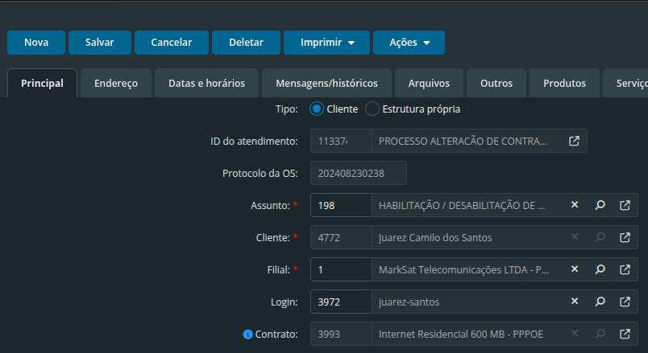
Task: Search for an Assunto with magnifier
Action: coord(600,205)
